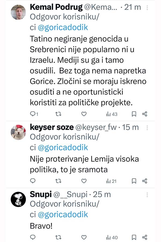Open more options for Kemal Podrug's tweet

pyautogui.click(x=147, y=7)
